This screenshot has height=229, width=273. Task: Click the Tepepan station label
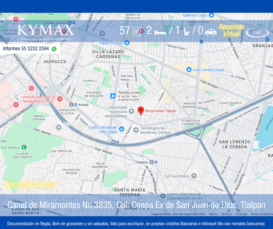coord(141,162)
